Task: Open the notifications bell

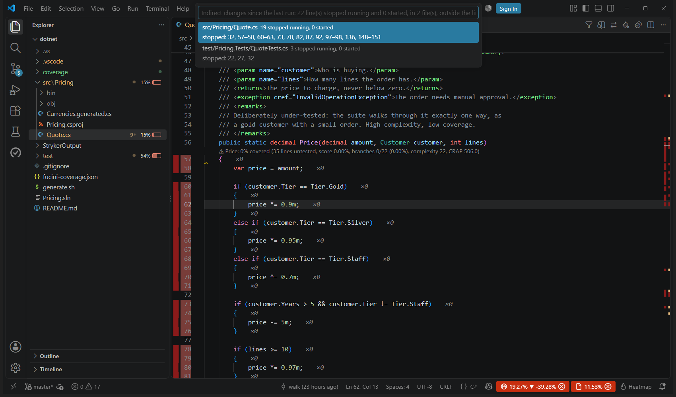Action: 662,386
